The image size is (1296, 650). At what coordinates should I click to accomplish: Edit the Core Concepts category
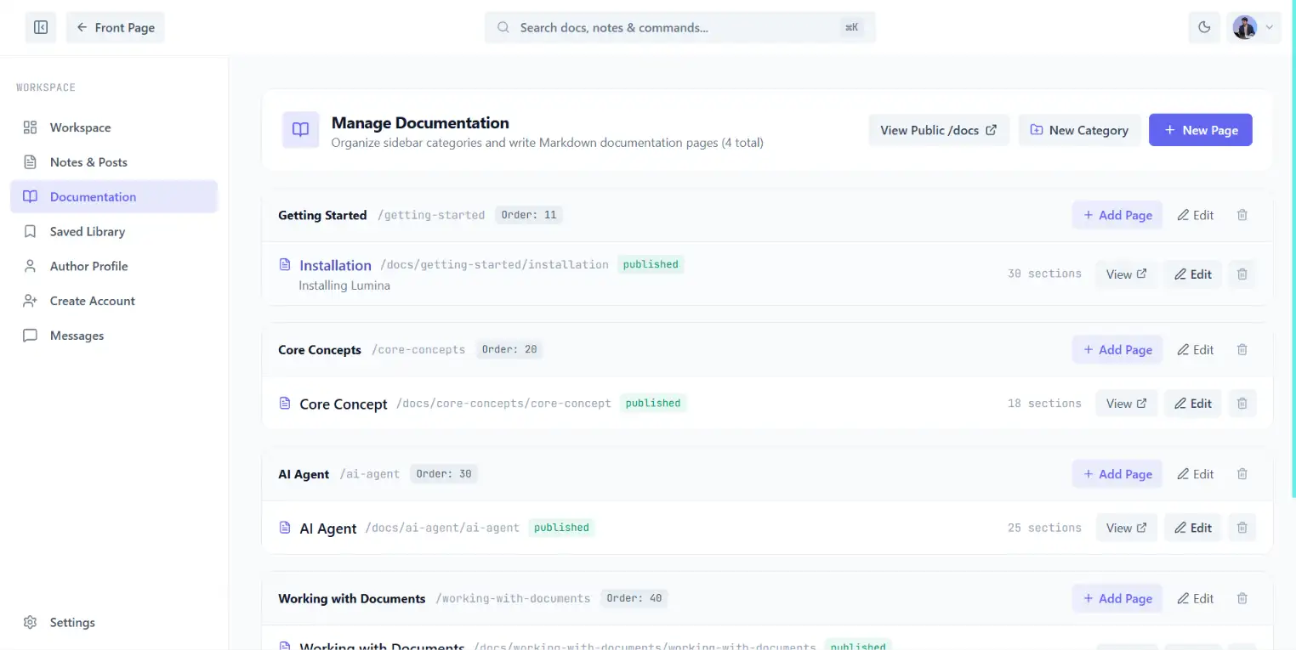pos(1195,350)
